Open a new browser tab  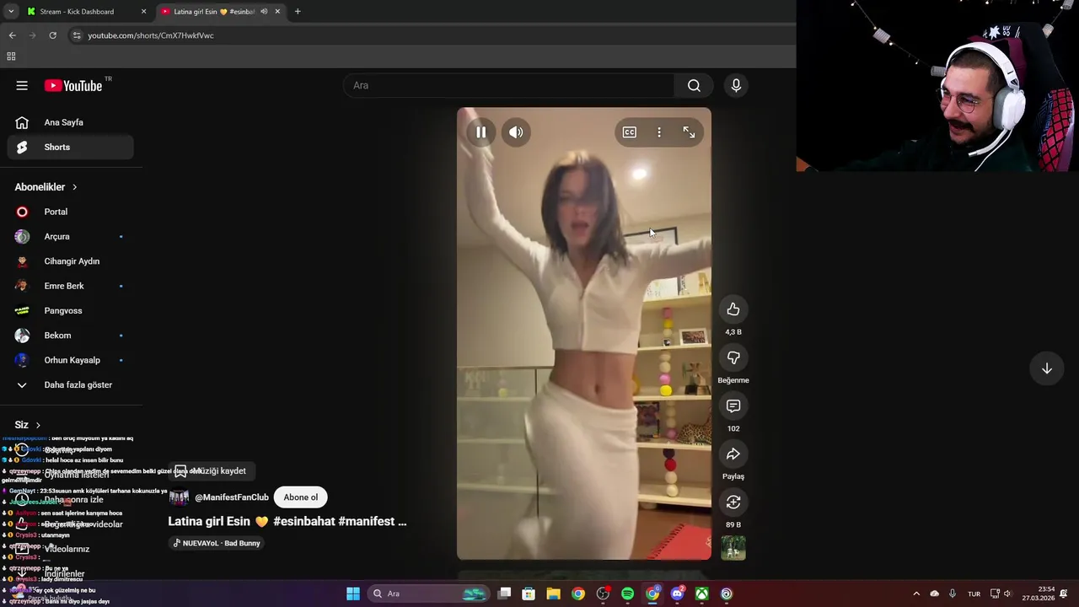[x=298, y=12]
